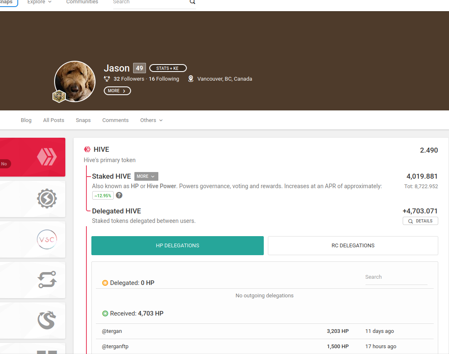Open the swap arrows sidebar card
Screen dimensions: 449x354
[32, 280]
